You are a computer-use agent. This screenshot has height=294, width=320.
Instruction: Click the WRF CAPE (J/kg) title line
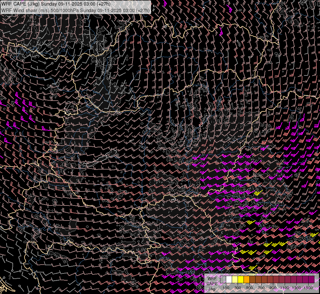tap(56, 4)
